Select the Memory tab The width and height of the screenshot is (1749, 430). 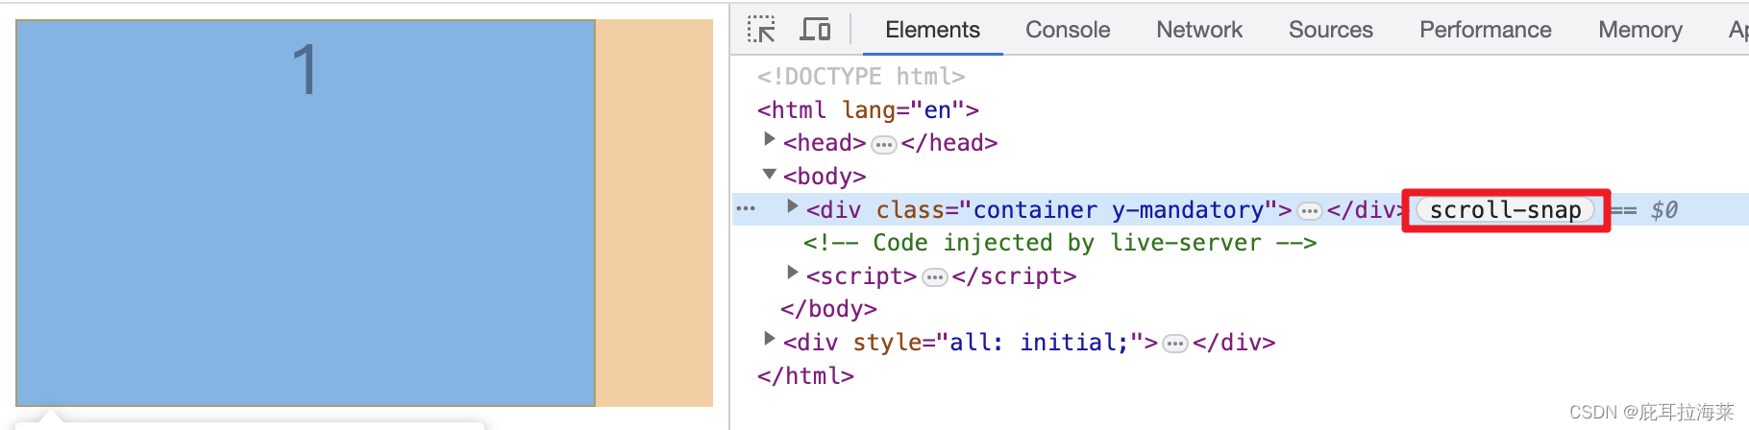coord(1640,30)
